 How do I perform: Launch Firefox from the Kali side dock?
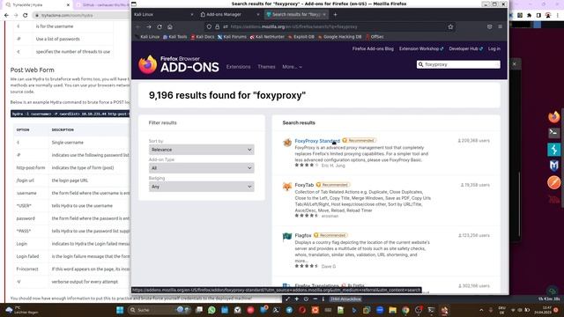click(554, 116)
